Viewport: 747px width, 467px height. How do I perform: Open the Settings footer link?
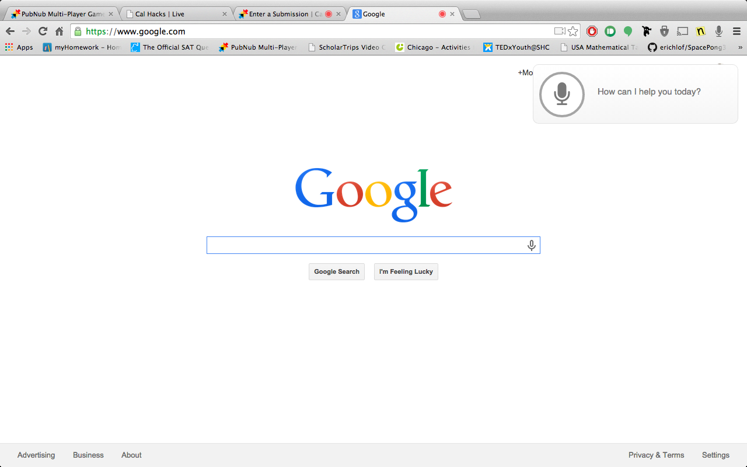coord(715,455)
